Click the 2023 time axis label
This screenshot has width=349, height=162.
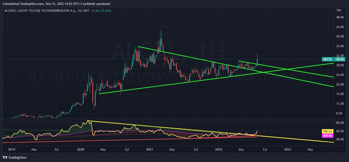coord(287,150)
